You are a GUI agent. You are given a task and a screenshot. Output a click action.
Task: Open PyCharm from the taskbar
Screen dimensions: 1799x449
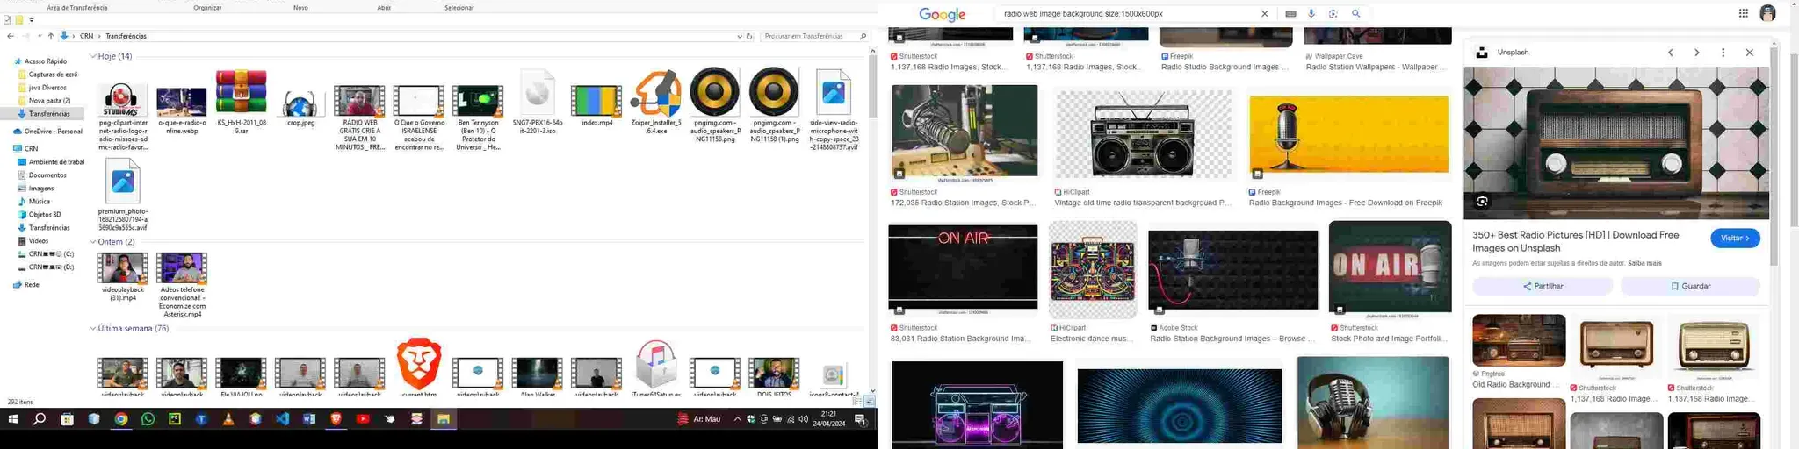(x=174, y=419)
